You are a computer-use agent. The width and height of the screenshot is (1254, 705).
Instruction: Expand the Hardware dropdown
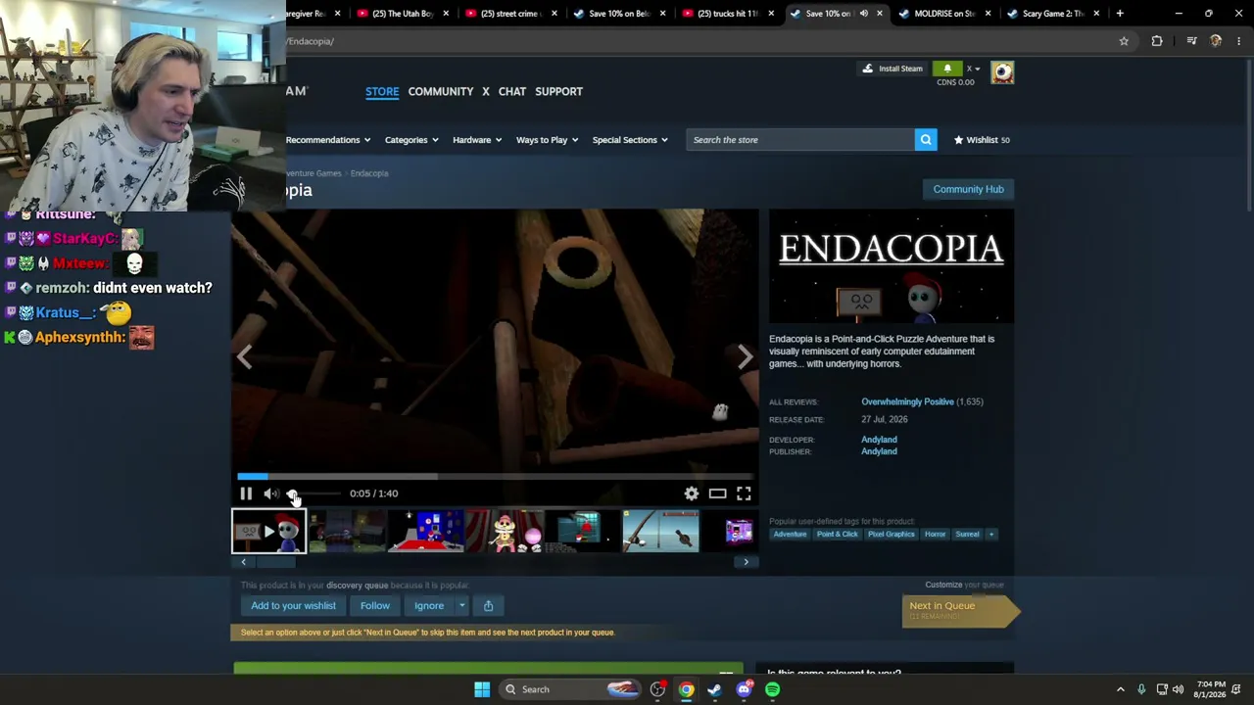[477, 140]
